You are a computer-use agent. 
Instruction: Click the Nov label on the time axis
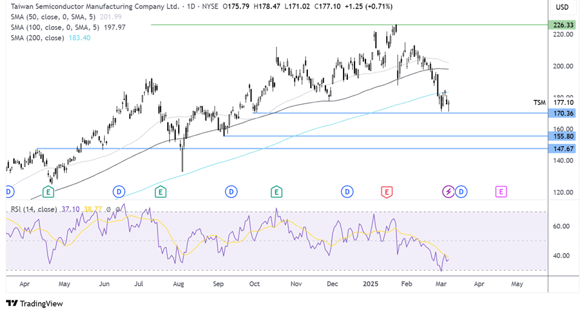coord(296,284)
